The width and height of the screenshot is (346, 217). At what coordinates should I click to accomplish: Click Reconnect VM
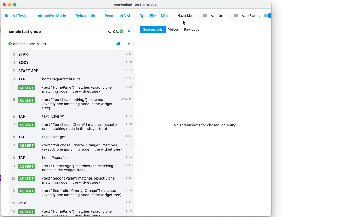(117, 16)
